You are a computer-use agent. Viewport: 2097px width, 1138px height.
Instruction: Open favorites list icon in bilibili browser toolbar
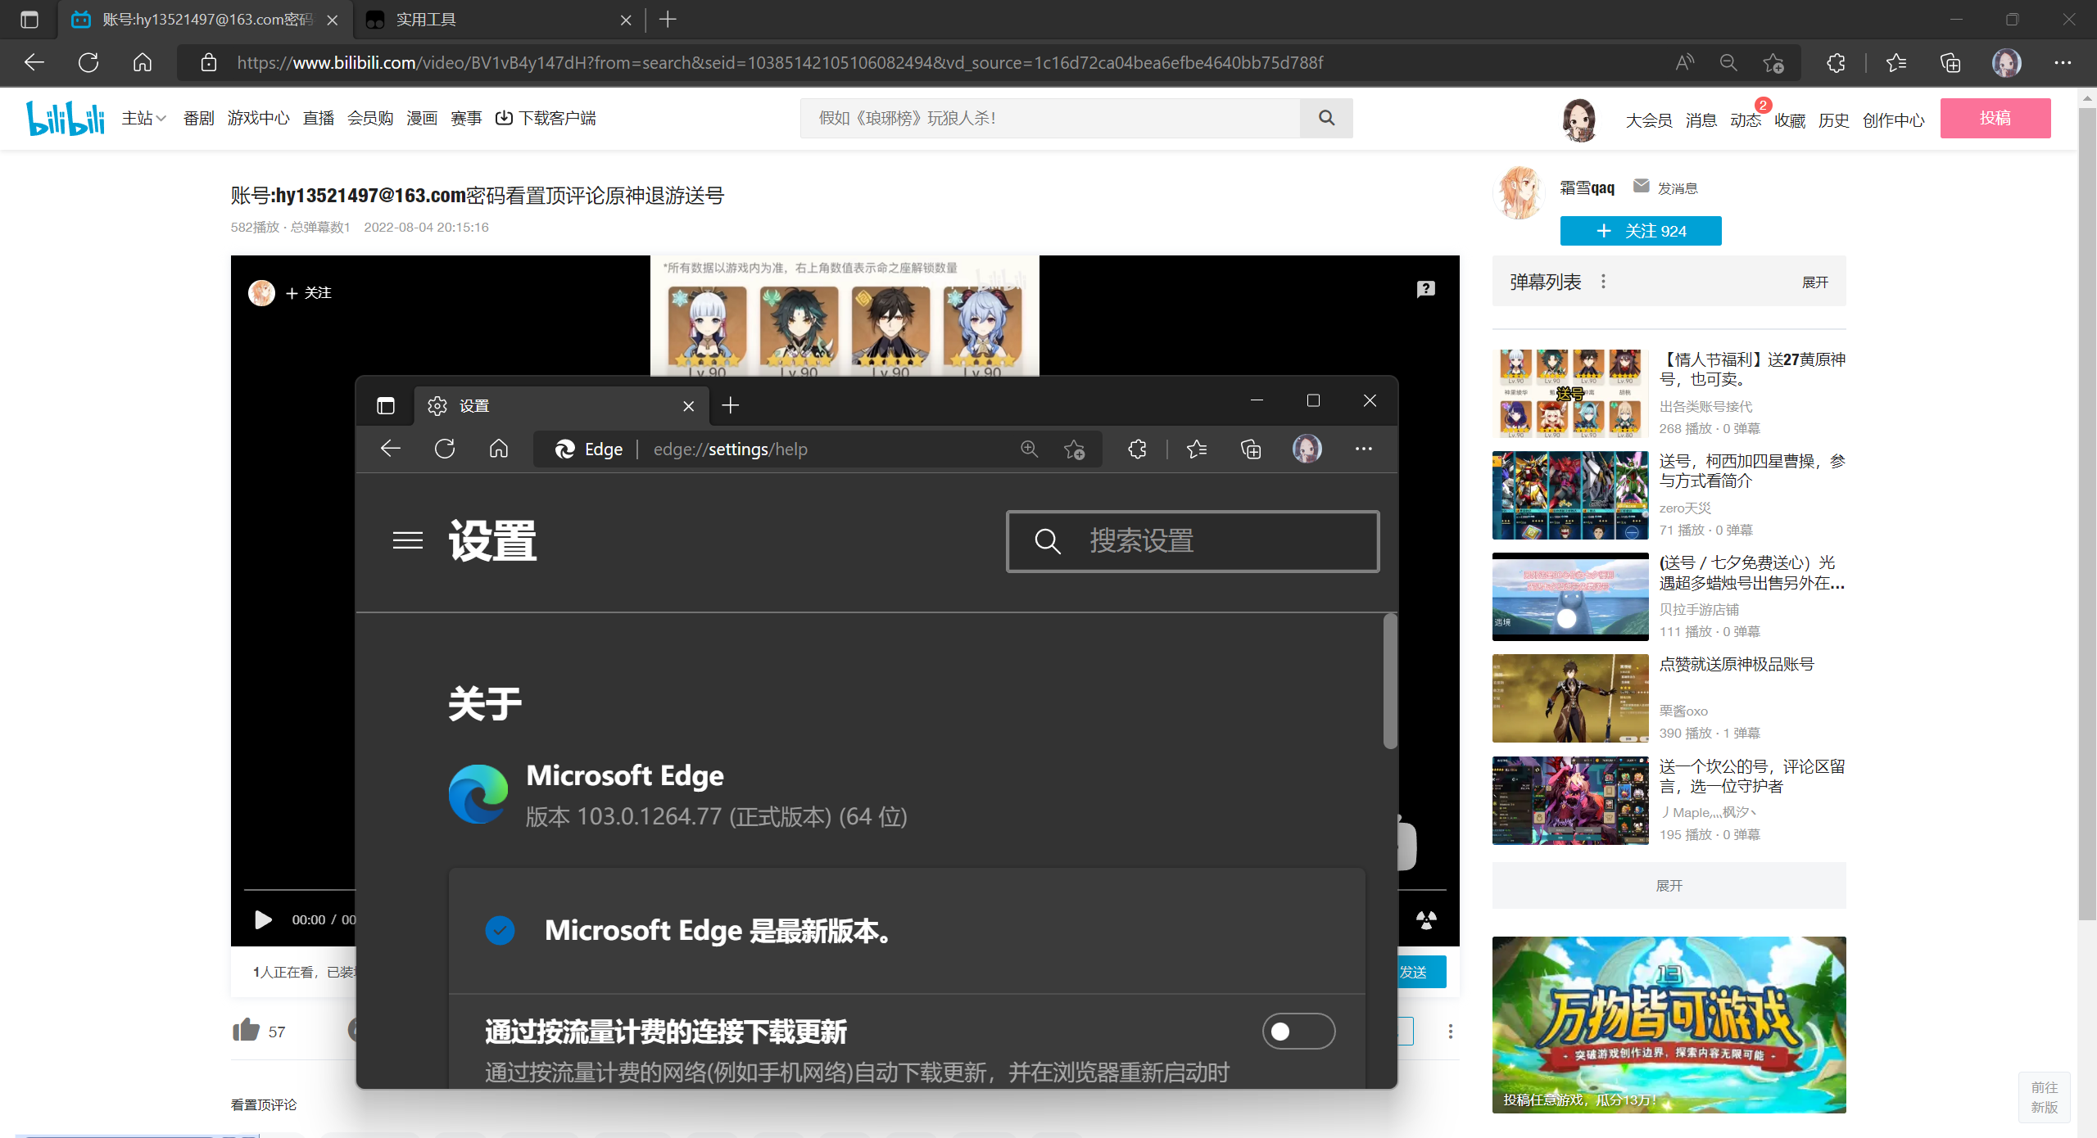click(x=1895, y=62)
